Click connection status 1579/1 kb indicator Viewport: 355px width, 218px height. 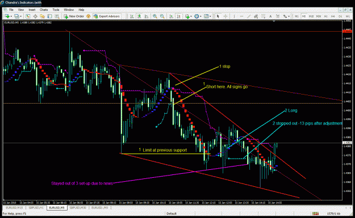(333, 213)
